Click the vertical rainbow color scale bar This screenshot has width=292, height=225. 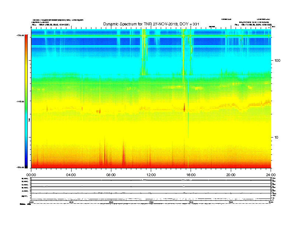point(26,101)
